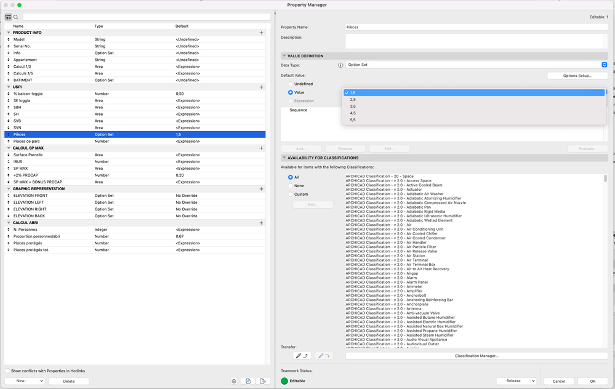This screenshot has width=615, height=389.
Task: Open the Data Type dropdown
Action: 604,64
